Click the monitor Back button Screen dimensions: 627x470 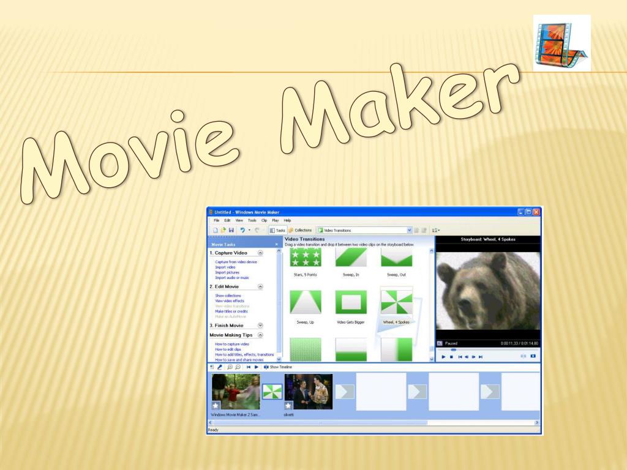coord(460,357)
